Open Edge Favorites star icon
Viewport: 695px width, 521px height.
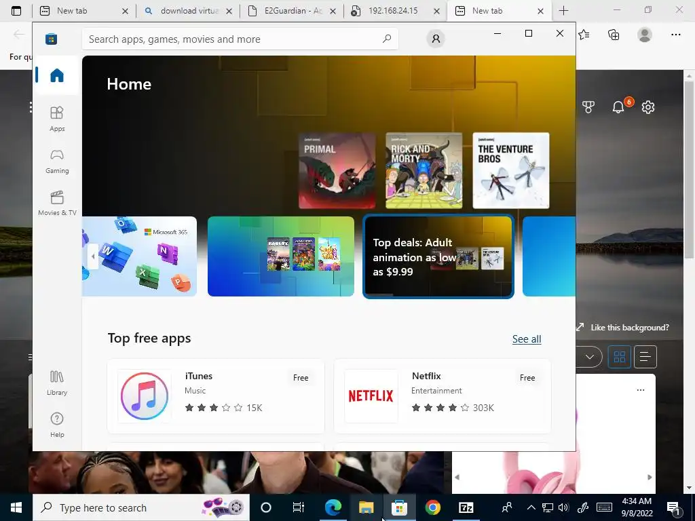pos(584,35)
